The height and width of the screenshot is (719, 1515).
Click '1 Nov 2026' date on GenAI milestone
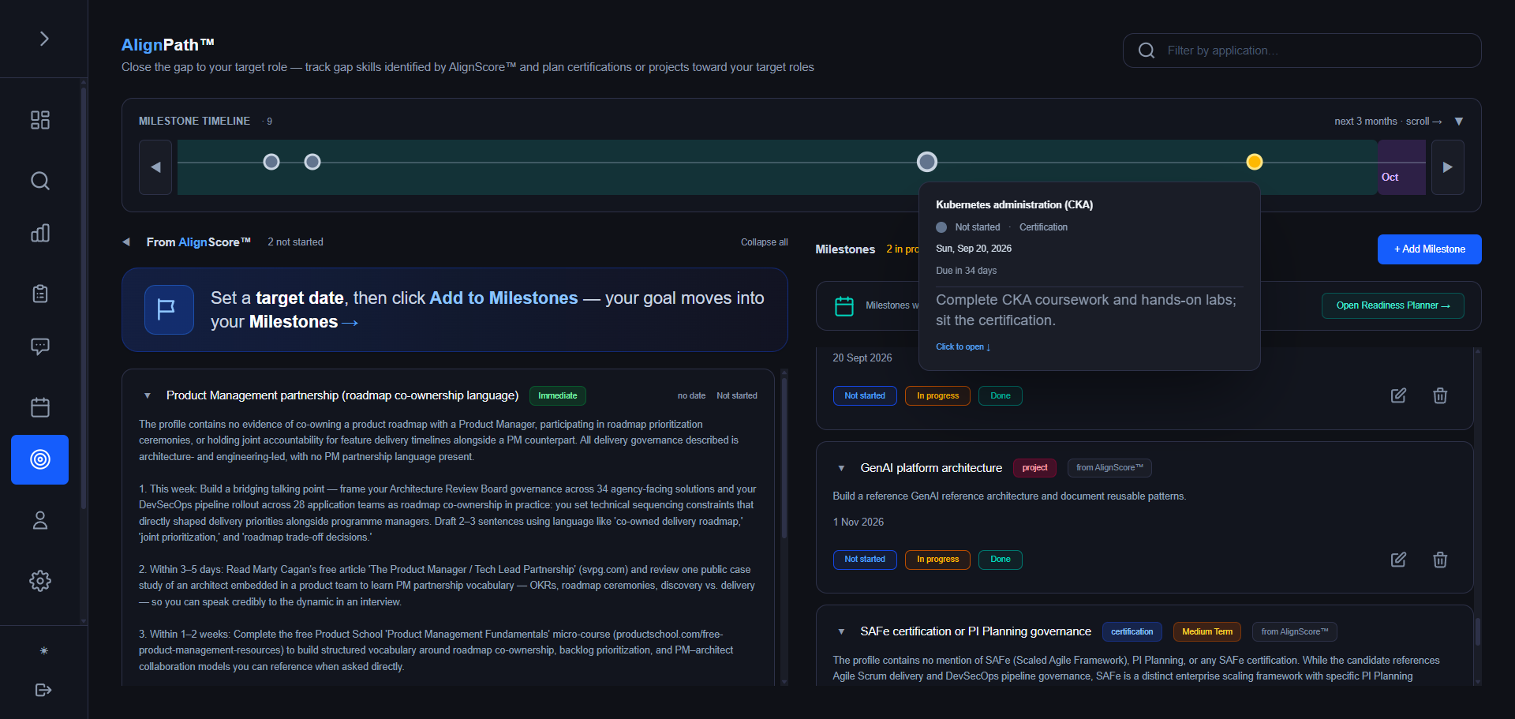[x=858, y=522]
